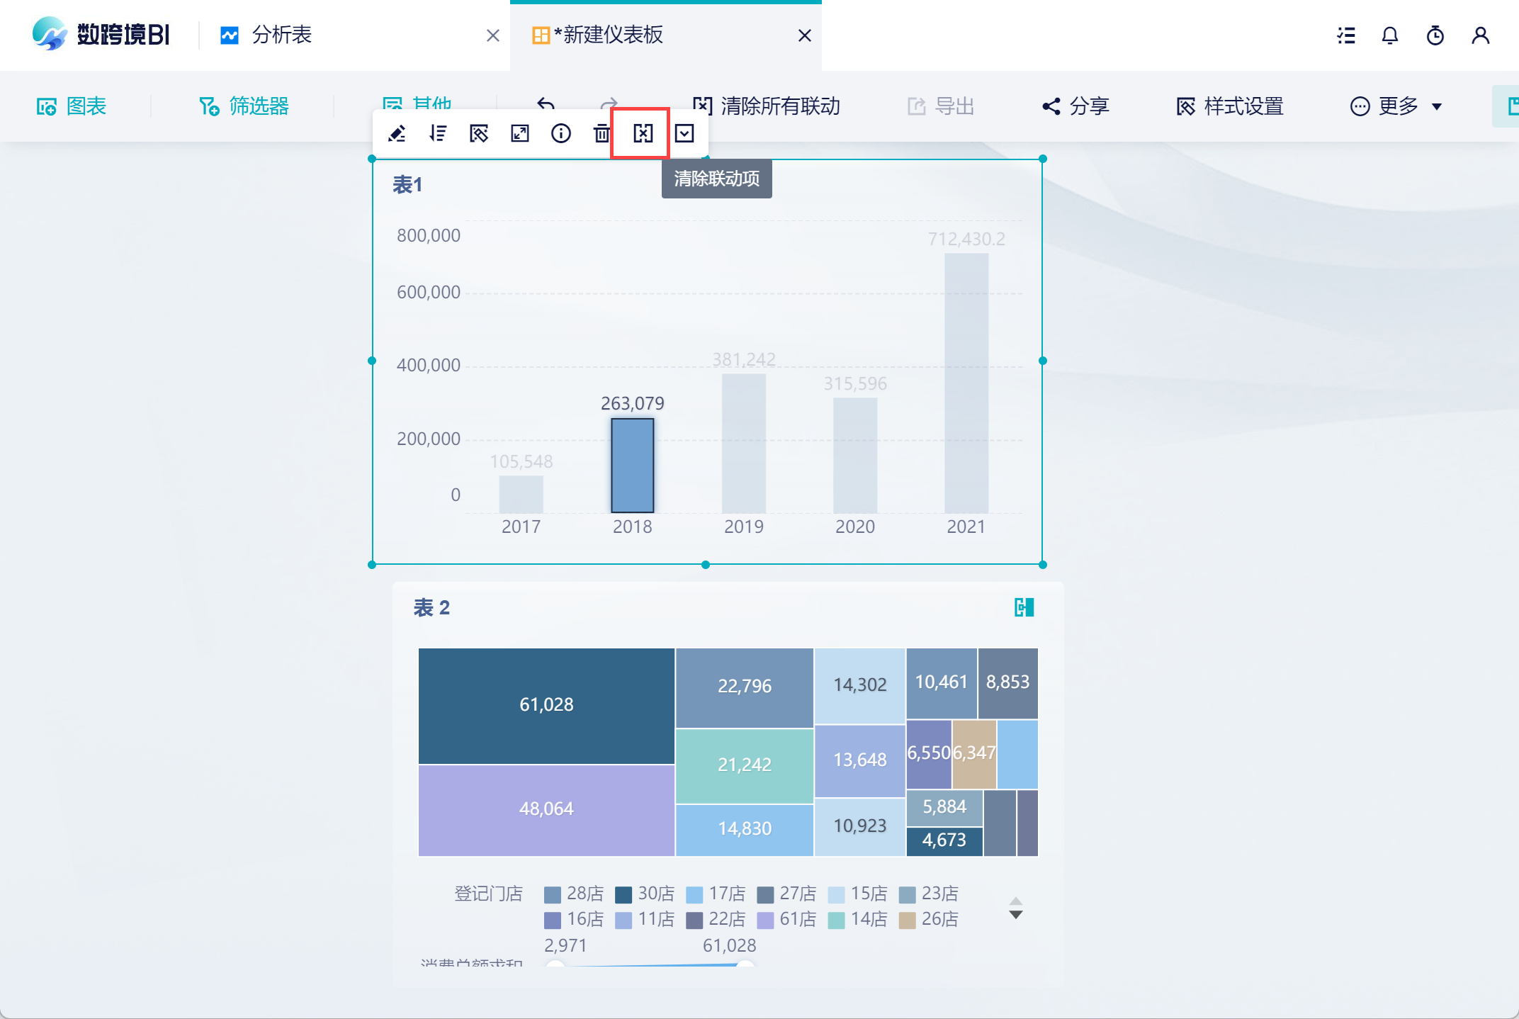Image resolution: width=1519 pixels, height=1019 pixels.
Task: Click the linkage icon on 表 2
Action: (1024, 607)
